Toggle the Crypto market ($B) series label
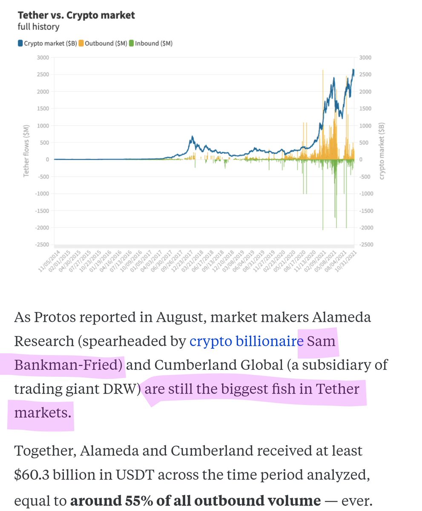422x511 pixels. [50, 43]
